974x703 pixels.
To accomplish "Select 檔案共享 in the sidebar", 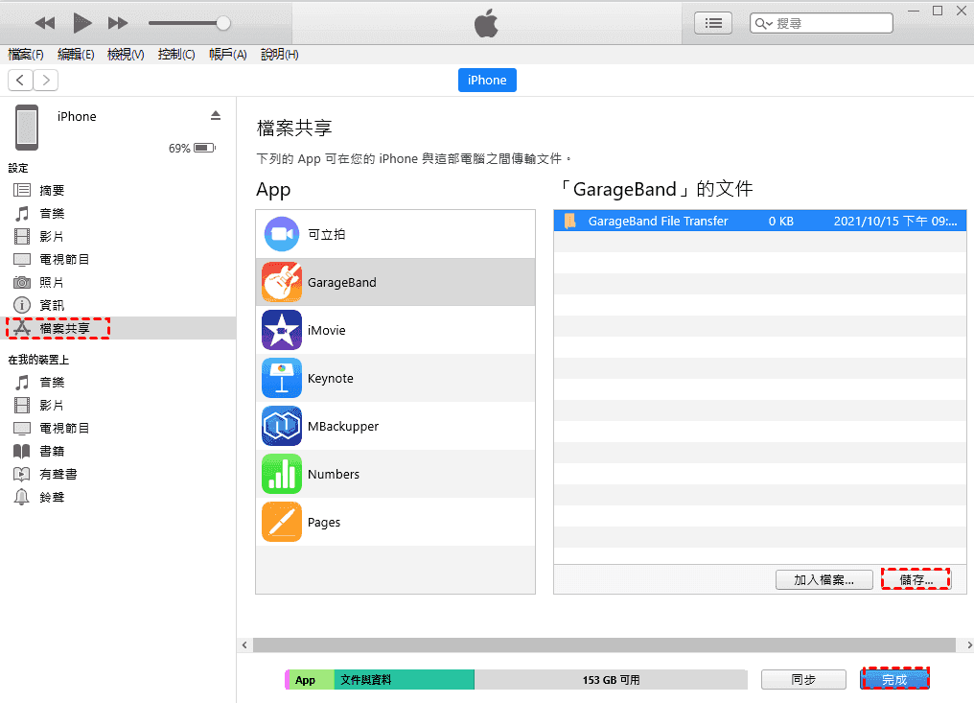I will point(64,328).
